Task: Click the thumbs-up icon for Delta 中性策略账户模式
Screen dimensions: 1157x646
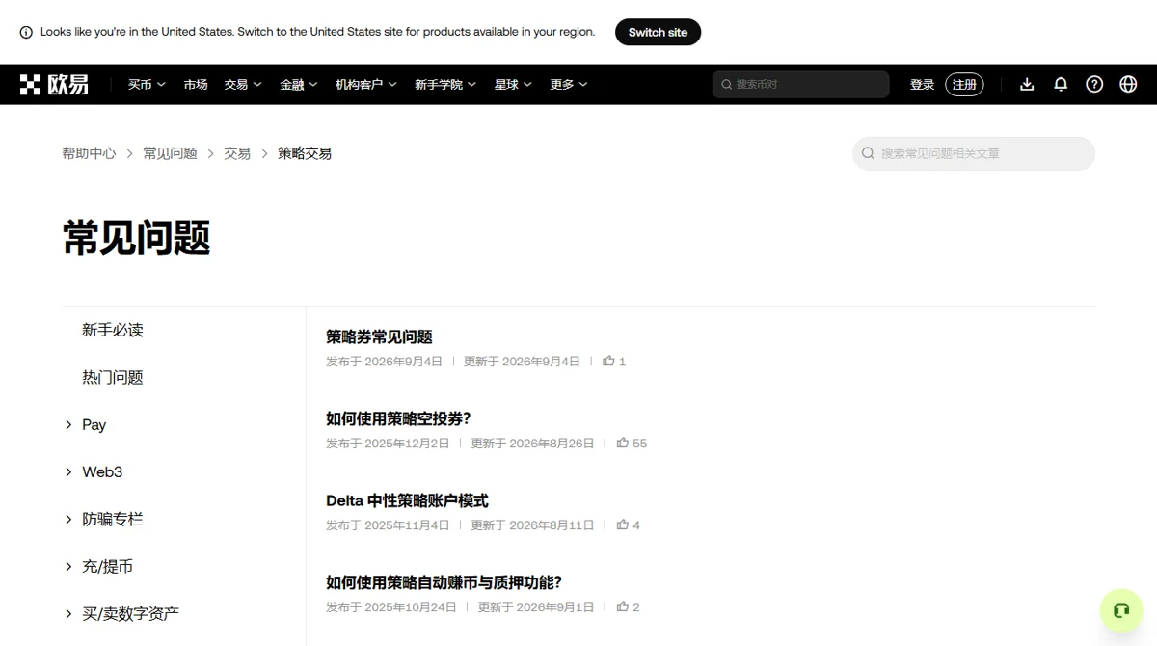Action: point(623,525)
